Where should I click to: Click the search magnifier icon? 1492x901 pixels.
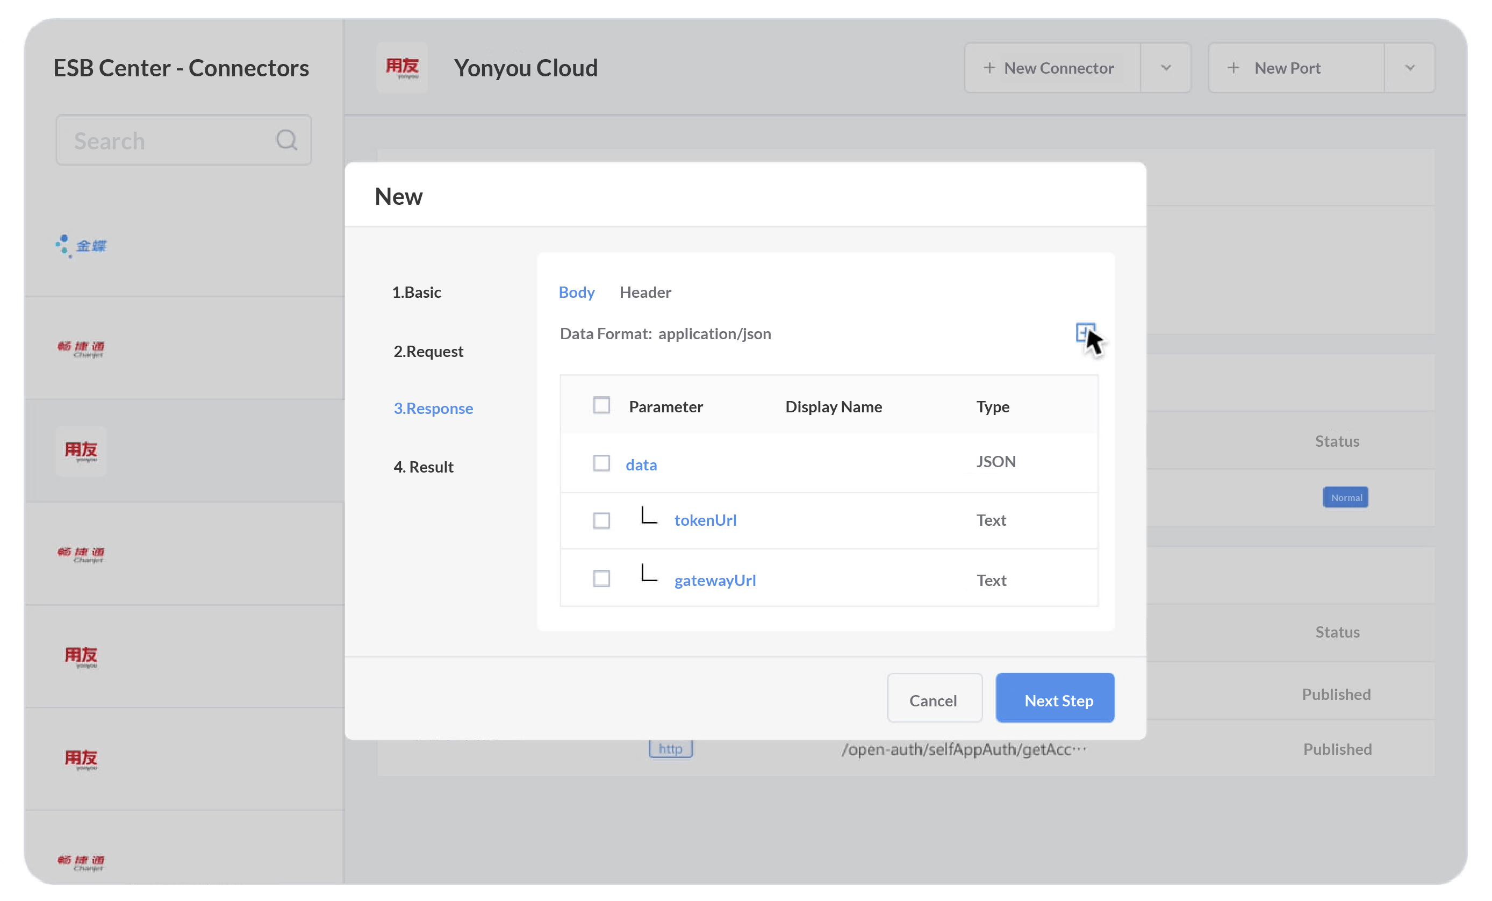click(x=286, y=140)
